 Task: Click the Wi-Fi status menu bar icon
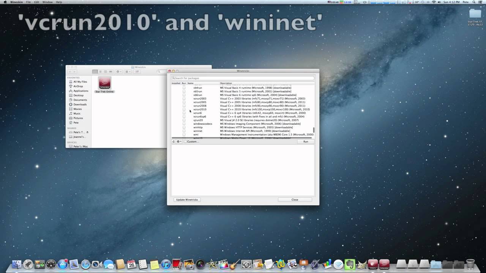434,2
